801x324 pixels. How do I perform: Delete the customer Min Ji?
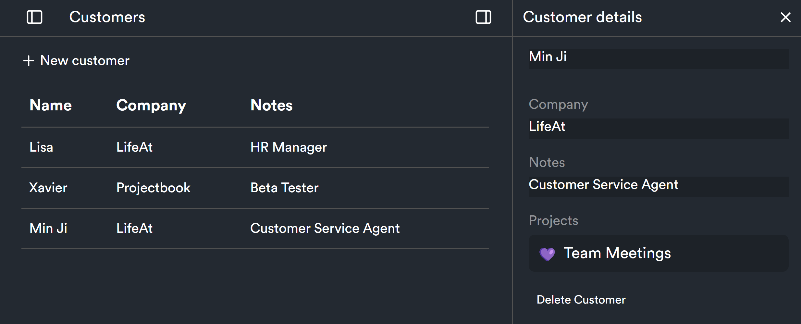[x=581, y=300]
